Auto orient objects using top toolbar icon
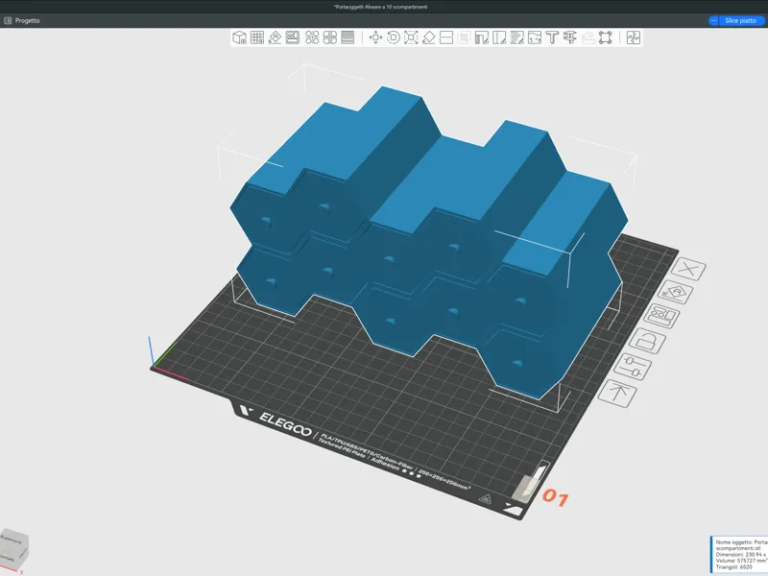This screenshot has width=768, height=576. (x=275, y=37)
